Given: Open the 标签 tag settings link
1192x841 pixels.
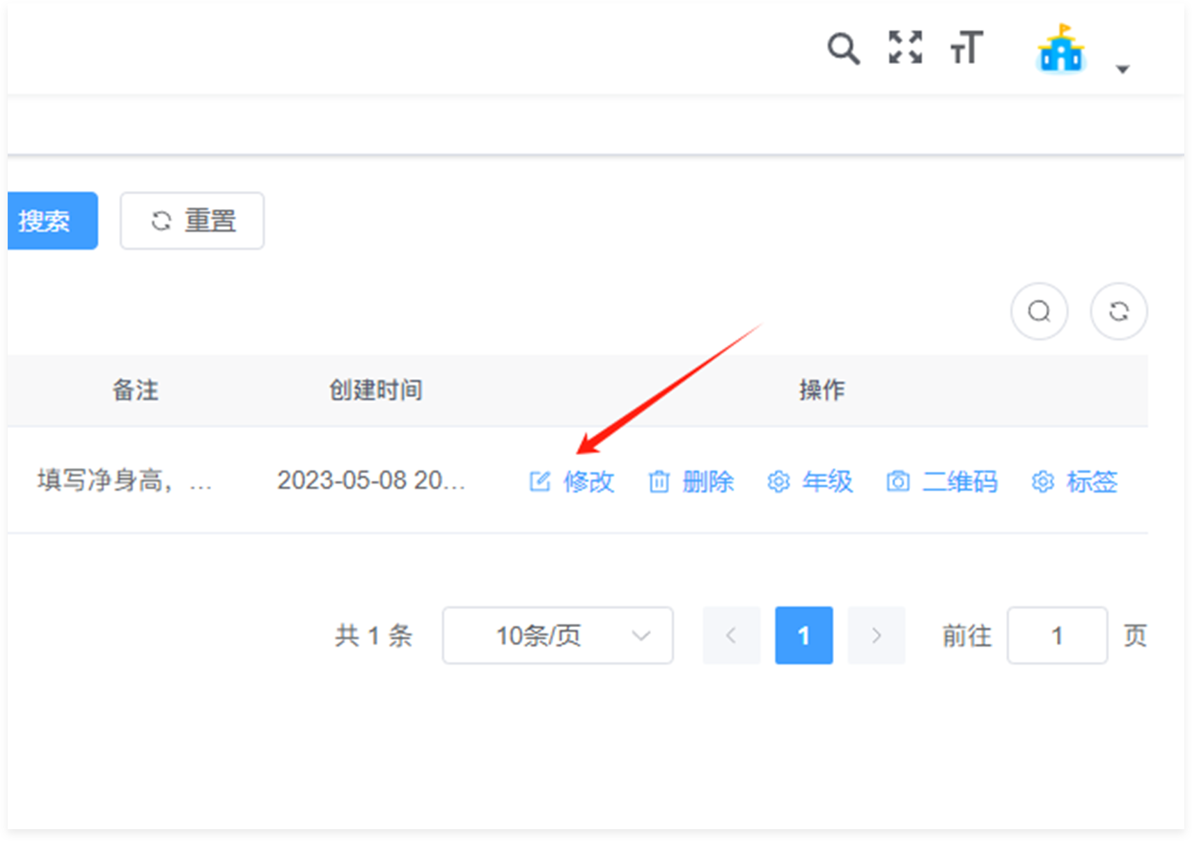Looking at the screenshot, I should point(1074,481).
